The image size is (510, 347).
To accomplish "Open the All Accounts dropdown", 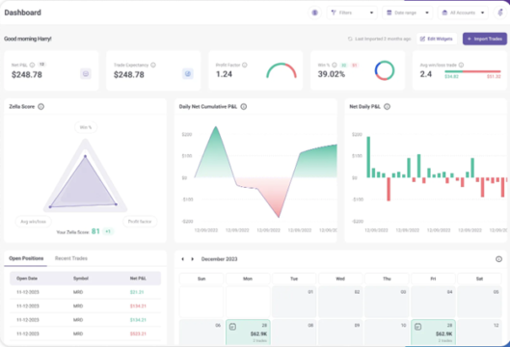I will (x=463, y=13).
